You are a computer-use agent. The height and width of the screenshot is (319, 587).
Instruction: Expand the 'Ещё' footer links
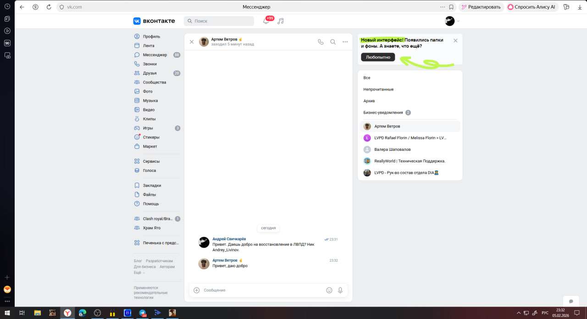pos(138,272)
